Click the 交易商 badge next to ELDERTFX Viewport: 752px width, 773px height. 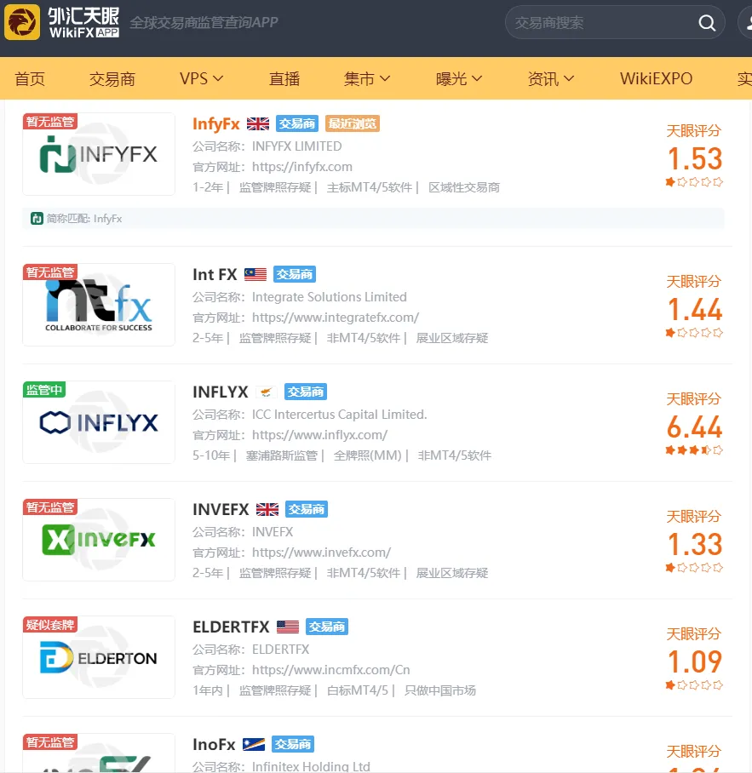point(327,627)
